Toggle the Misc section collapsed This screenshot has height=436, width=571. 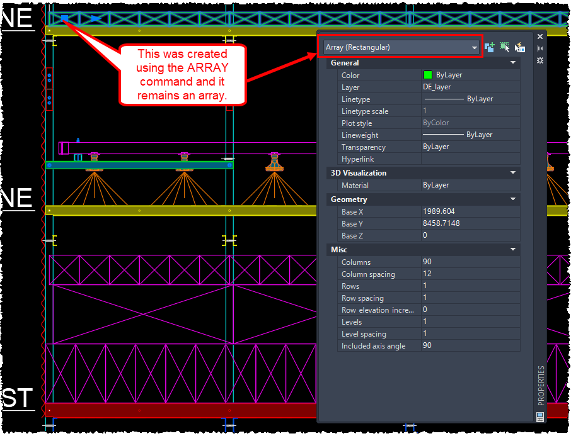coord(513,249)
